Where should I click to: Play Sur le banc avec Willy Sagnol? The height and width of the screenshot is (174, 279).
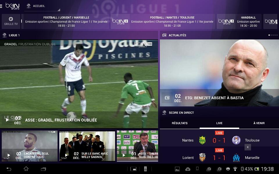point(87,146)
